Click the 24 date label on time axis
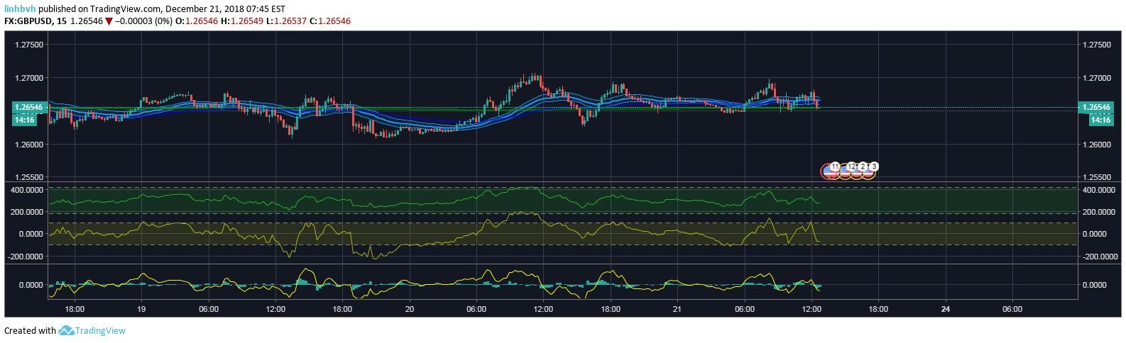The image size is (1126, 343). tap(945, 309)
